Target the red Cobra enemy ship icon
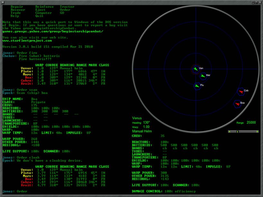 coord(240,91)
